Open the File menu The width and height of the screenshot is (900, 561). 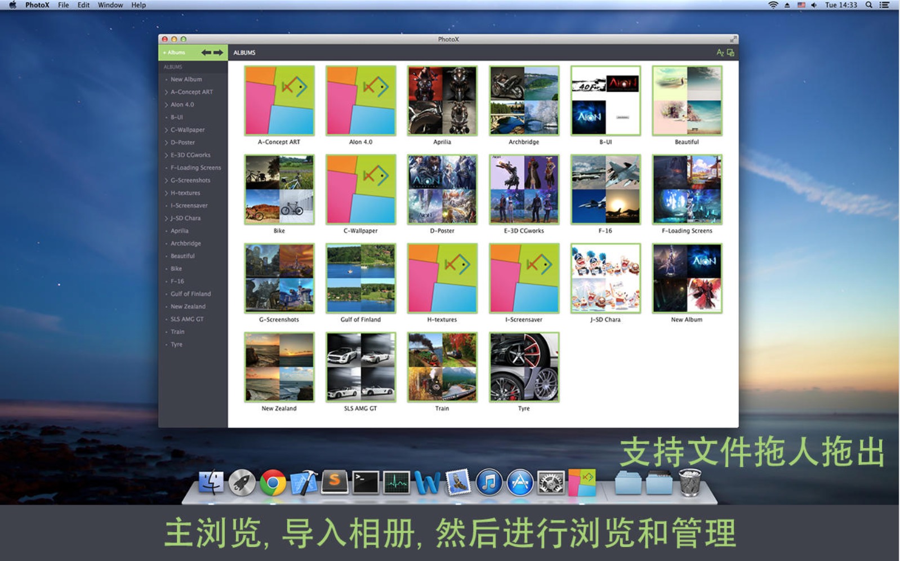pos(64,5)
